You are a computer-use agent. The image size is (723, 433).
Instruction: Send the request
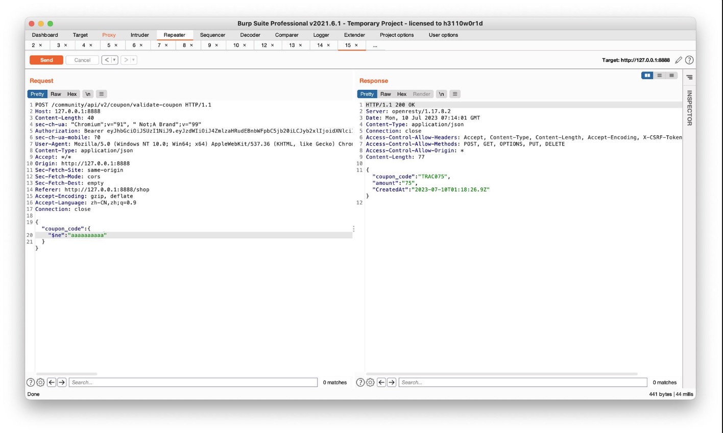(46, 60)
